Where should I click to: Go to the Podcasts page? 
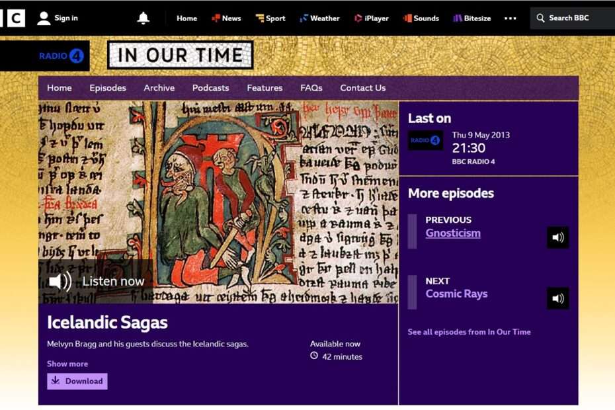click(x=210, y=87)
